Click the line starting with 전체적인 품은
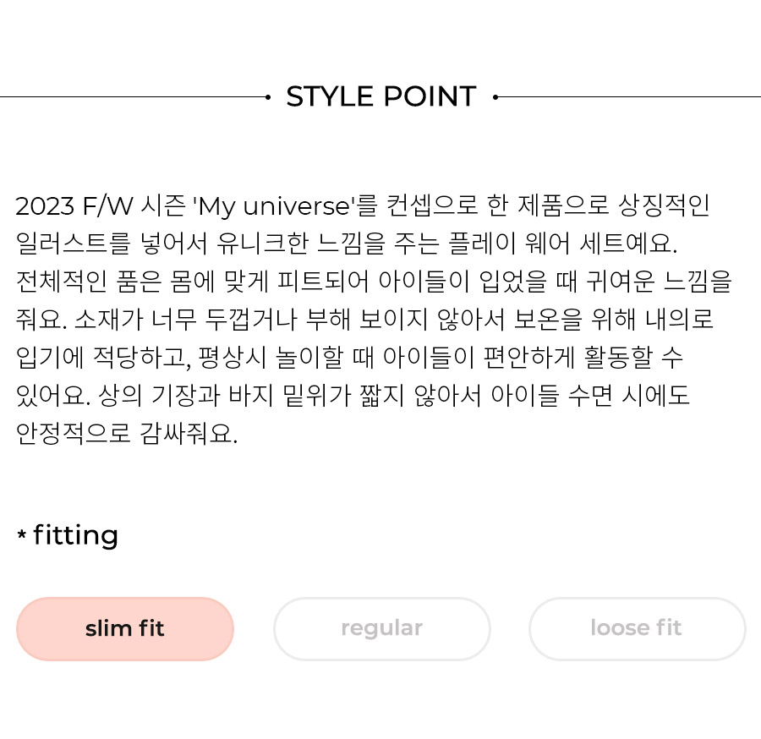This screenshot has height=739, width=761. click(x=373, y=282)
